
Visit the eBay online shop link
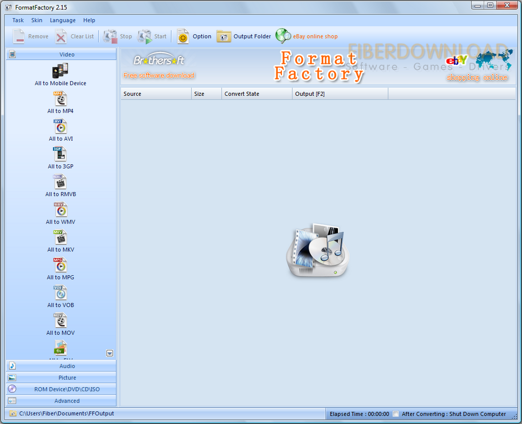tap(306, 36)
